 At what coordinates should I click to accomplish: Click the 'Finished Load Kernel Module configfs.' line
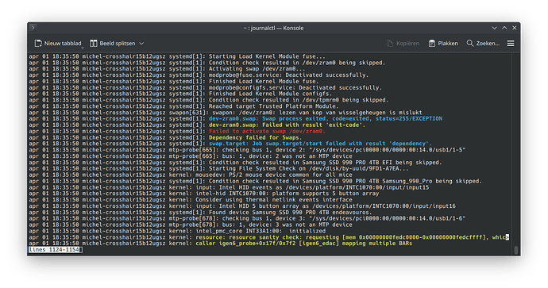point(180,94)
